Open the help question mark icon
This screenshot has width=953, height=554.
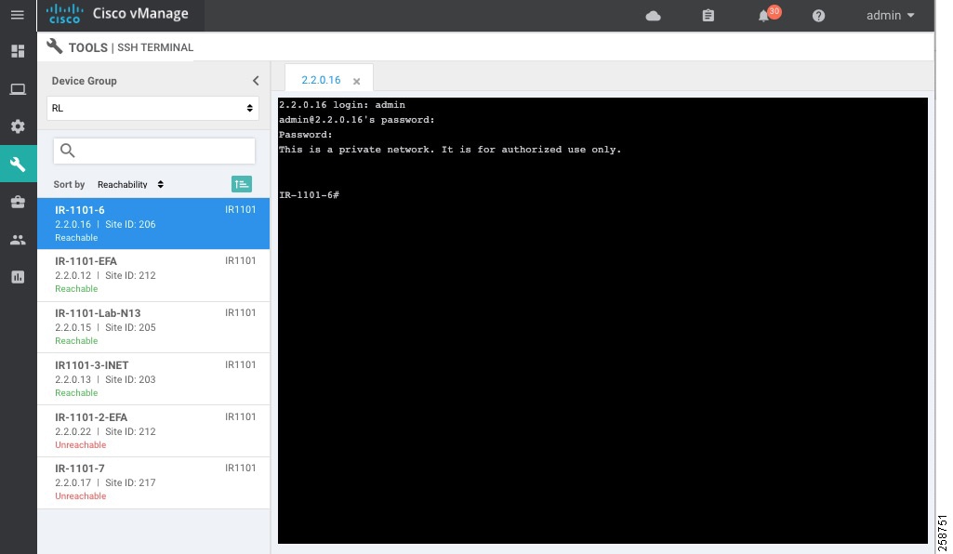coord(819,16)
